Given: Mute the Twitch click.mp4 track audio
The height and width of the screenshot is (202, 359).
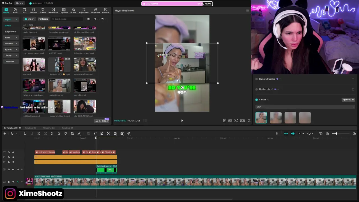Looking at the screenshot, I should click(18, 169).
